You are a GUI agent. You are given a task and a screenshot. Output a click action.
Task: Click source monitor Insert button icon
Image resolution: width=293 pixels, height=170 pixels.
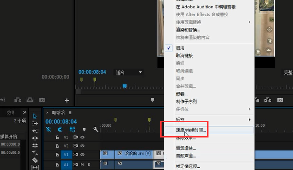tap(18, 100)
